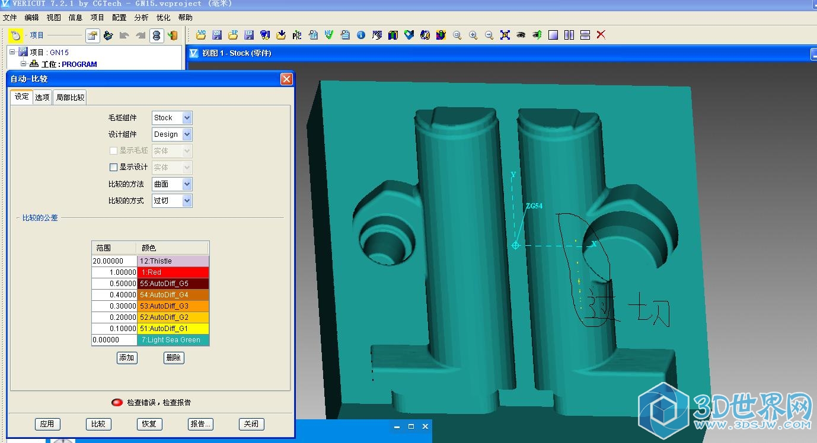Screen dimensions: 817x443
Task: Select the 项目: GN15 tree item
Action: point(49,52)
